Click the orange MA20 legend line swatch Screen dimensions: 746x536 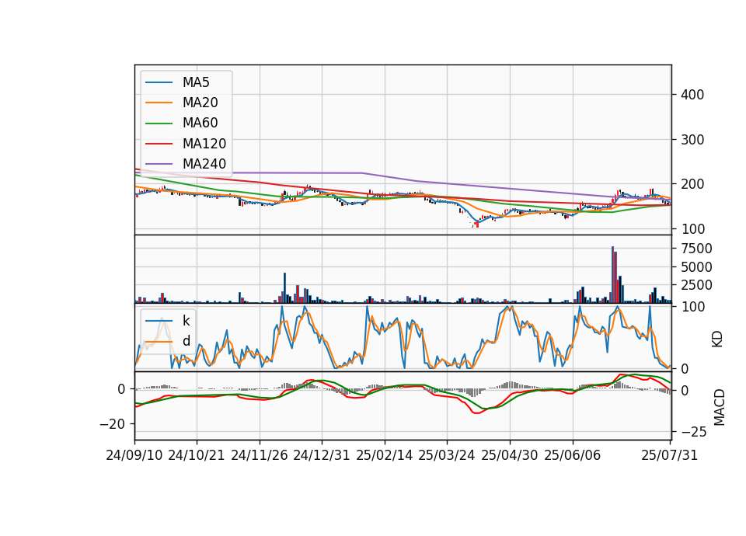159,103
